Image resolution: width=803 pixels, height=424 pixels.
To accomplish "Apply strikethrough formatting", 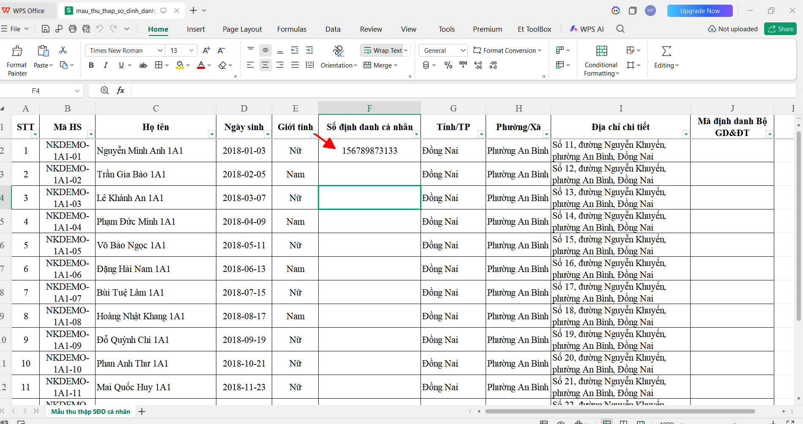I will pyautogui.click(x=143, y=65).
